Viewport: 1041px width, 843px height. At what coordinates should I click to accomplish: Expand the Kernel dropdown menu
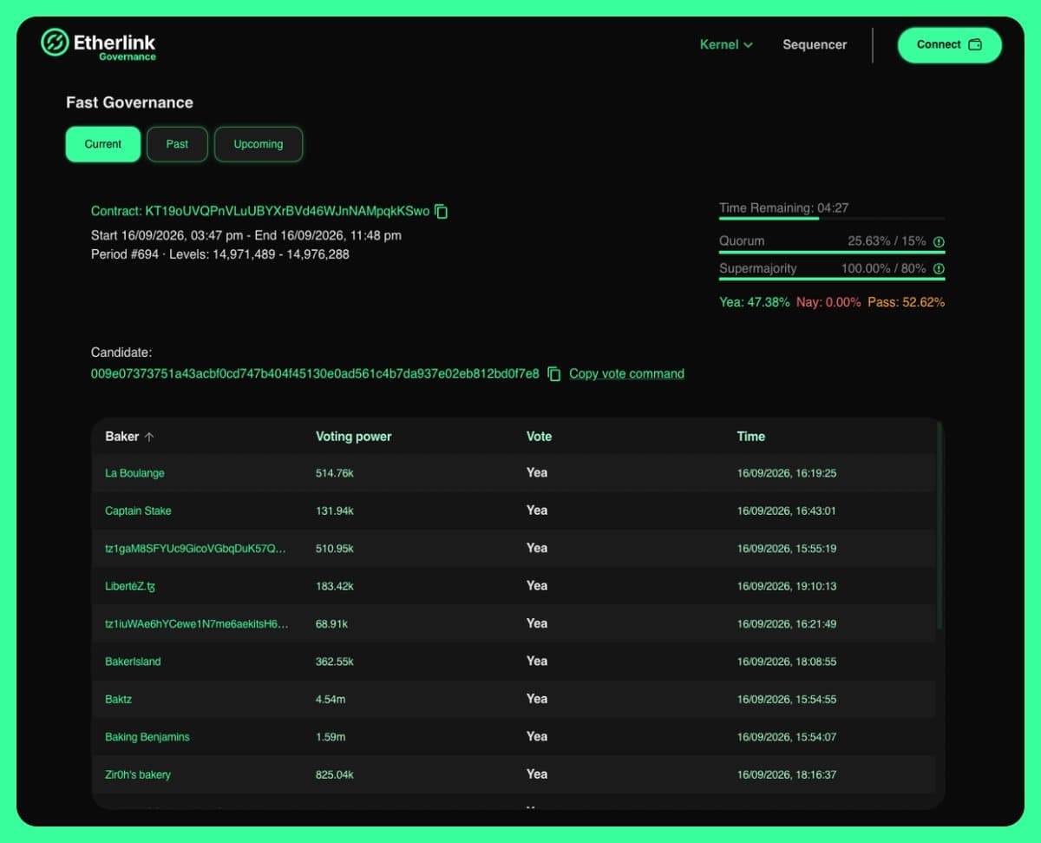click(x=726, y=44)
